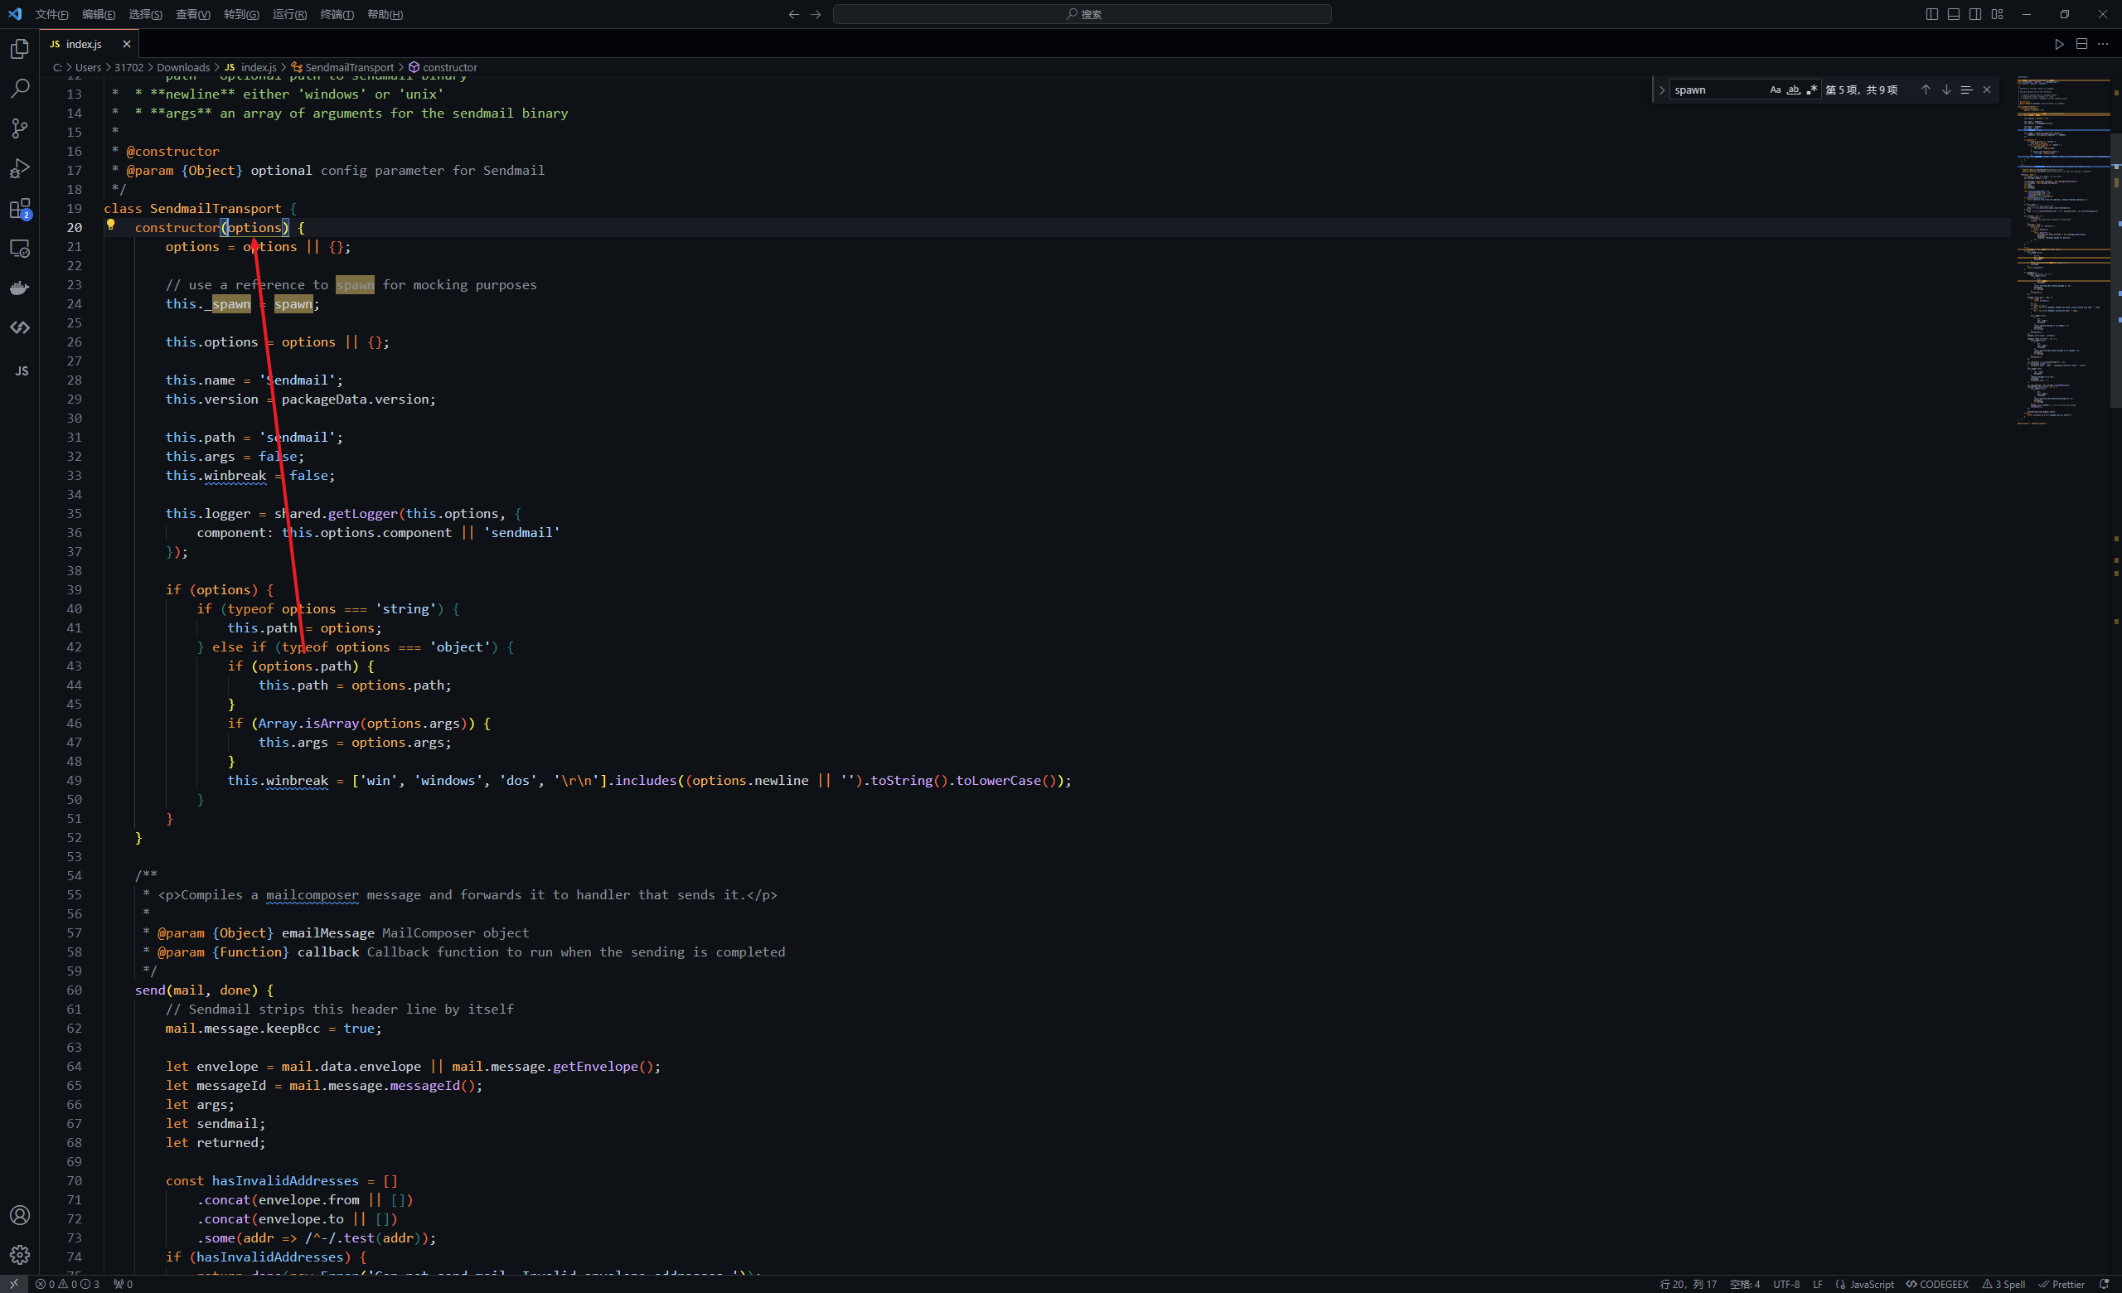Click the lightbulb code action on line 20
Image resolution: width=2122 pixels, height=1293 pixels.
[x=110, y=225]
